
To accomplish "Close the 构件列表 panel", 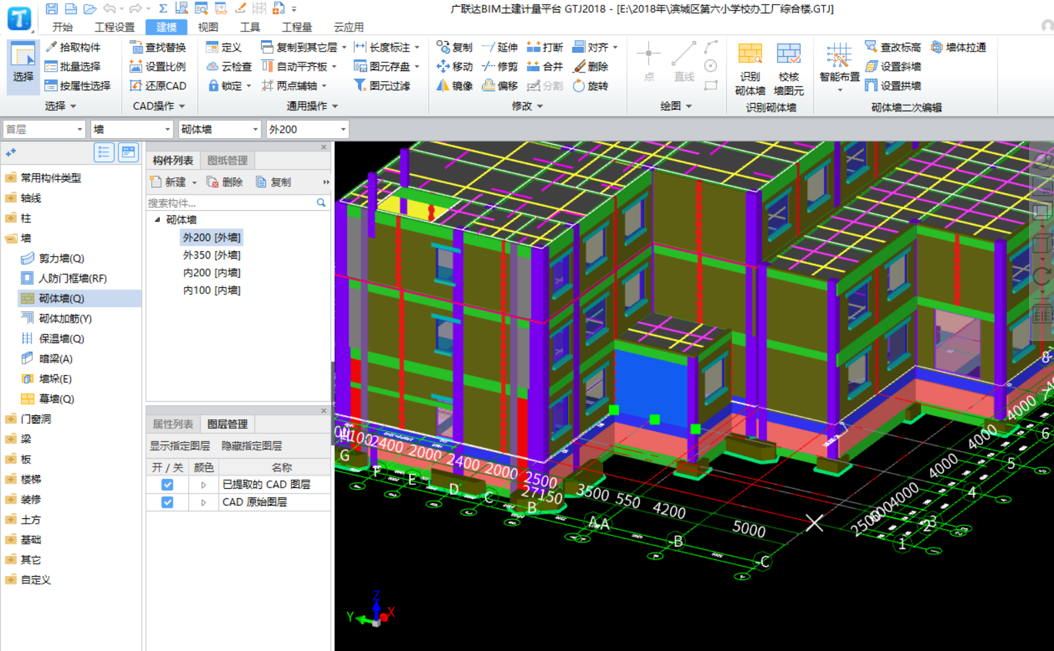I will click(324, 147).
